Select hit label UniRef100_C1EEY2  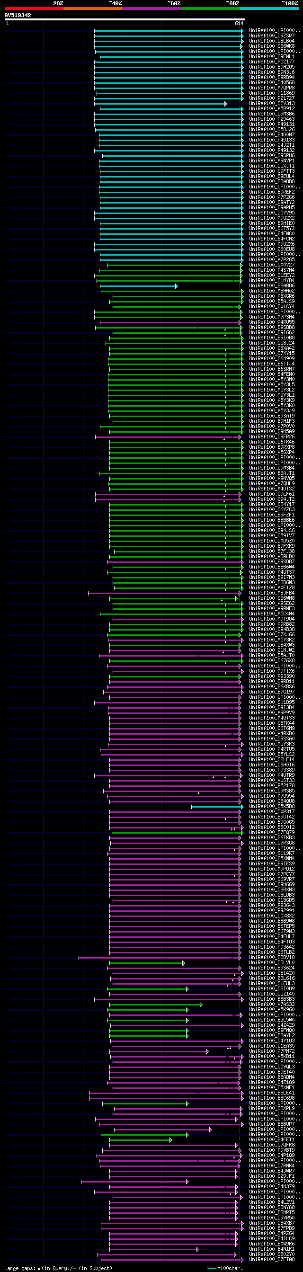tap(272, 276)
